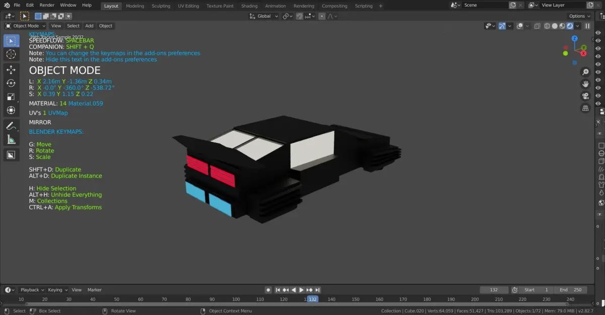The height and width of the screenshot is (315, 605).
Task: Select the Scale tool
Action: click(x=11, y=97)
